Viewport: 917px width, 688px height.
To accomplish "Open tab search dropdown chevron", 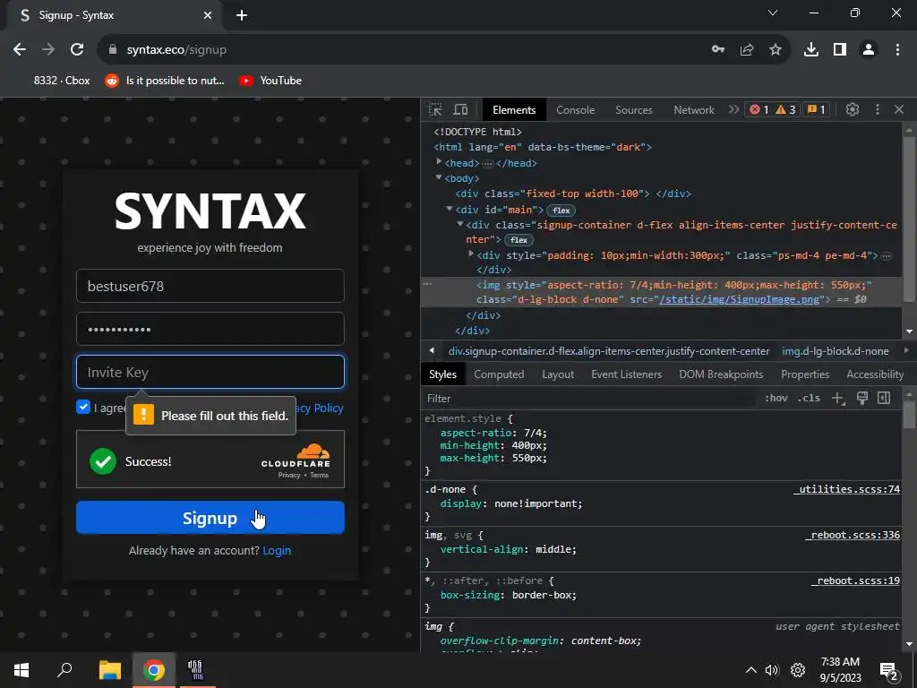I will point(773,13).
